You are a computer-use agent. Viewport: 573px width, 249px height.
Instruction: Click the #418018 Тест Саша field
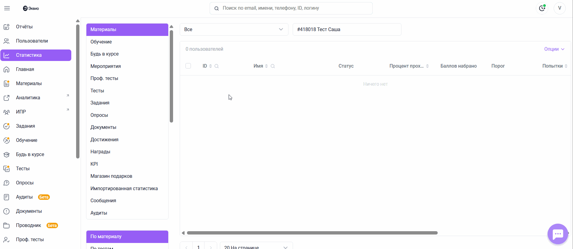(347, 29)
